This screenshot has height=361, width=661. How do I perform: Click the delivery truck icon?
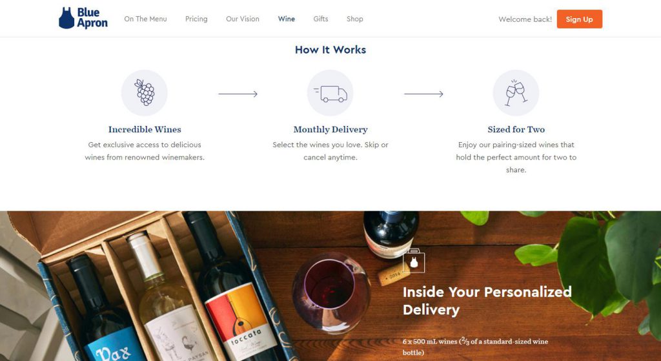pyautogui.click(x=330, y=93)
